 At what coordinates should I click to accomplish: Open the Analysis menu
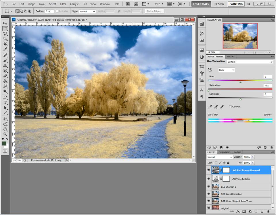[74, 4]
